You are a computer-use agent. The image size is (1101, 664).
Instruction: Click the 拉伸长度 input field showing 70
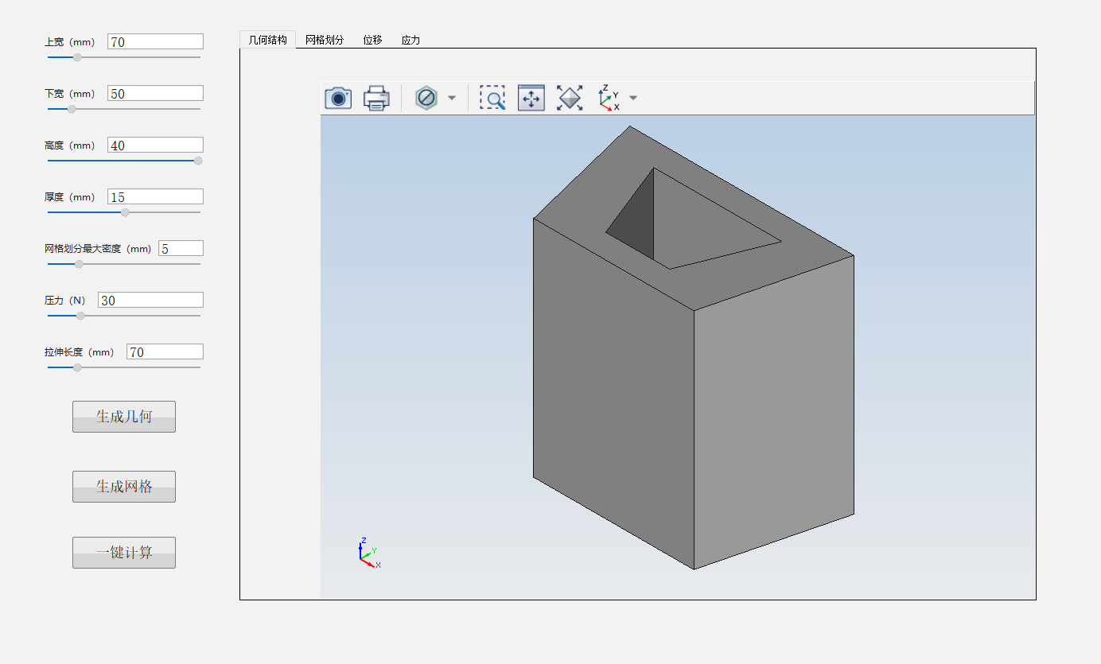click(165, 351)
